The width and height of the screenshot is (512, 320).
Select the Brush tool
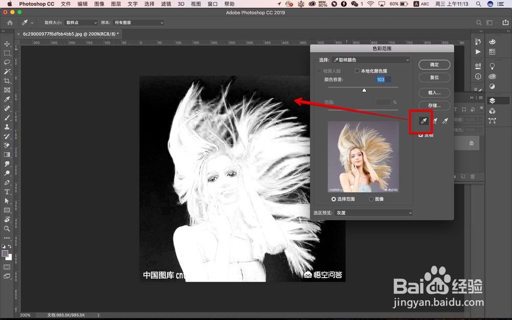[x=7, y=118]
